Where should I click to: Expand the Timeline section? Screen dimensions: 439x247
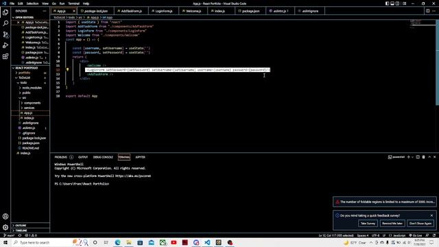coord(30,231)
